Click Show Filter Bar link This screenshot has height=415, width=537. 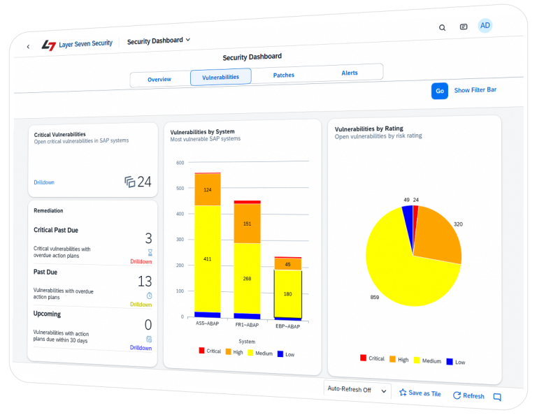475,90
